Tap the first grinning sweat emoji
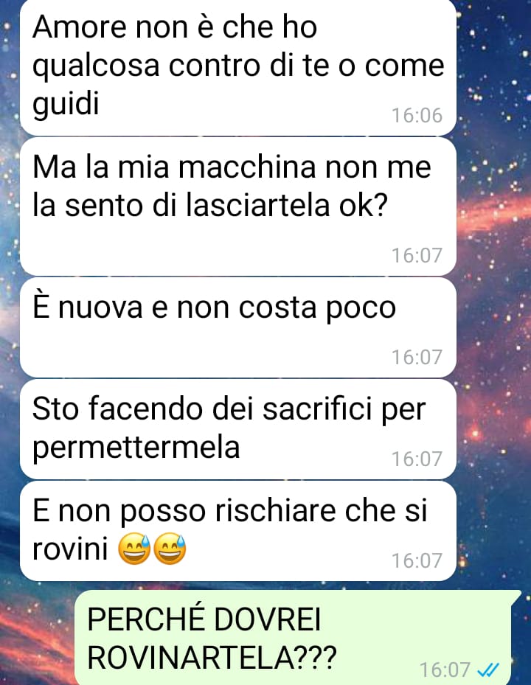This screenshot has width=531, height=685. pos(135,549)
